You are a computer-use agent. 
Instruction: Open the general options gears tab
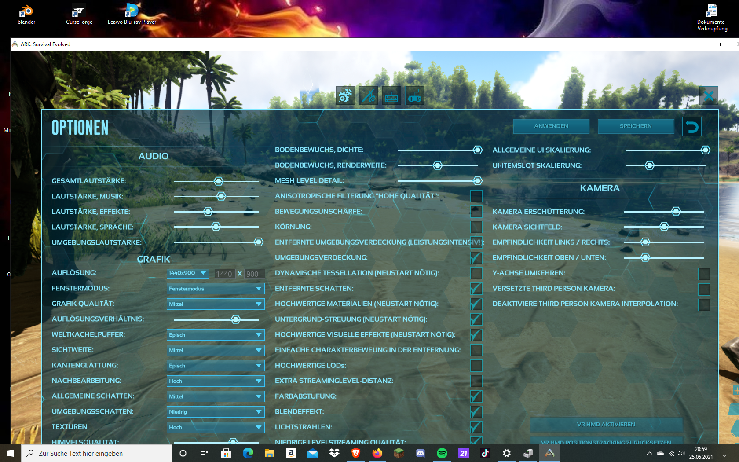[345, 95]
